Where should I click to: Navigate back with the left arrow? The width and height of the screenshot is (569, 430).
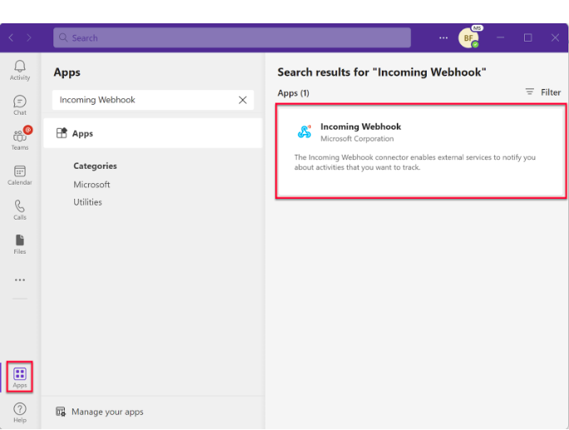coord(11,37)
